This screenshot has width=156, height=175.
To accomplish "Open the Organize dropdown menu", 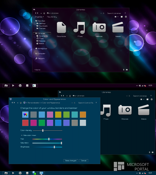I will point(39,17).
